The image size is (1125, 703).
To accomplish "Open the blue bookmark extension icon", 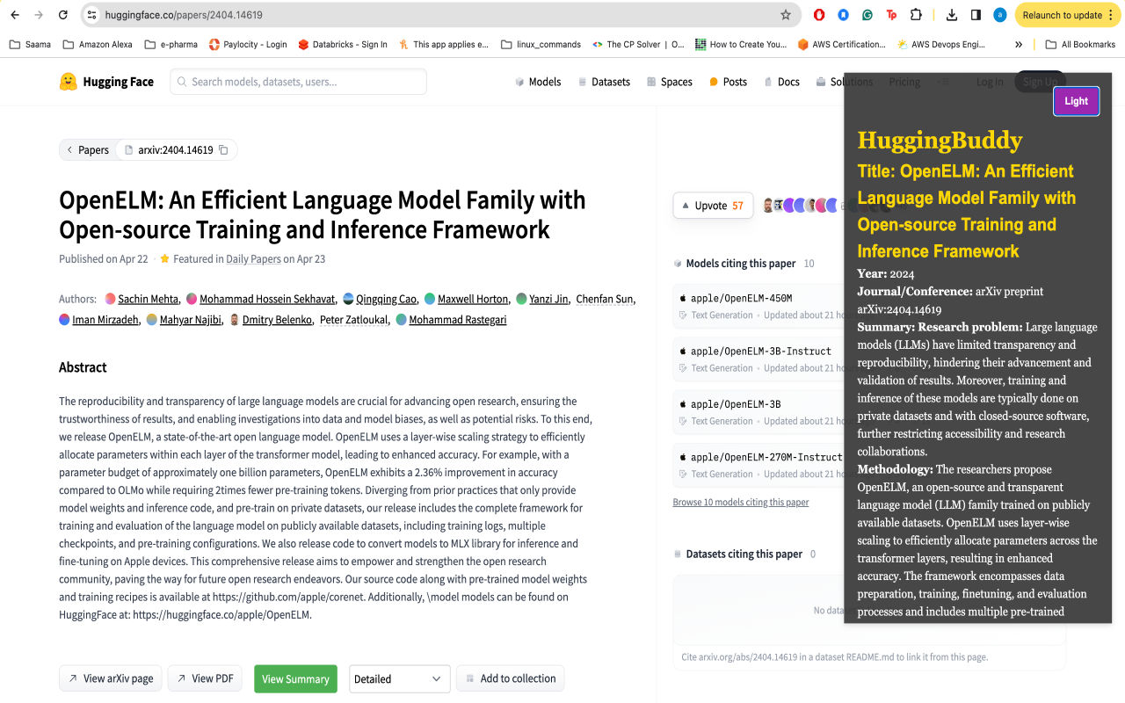I will 844,15.
